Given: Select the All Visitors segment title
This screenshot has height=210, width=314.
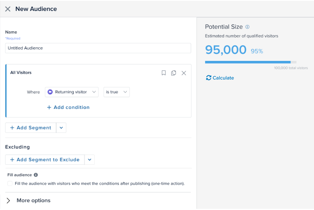Looking at the screenshot, I should pos(21,73).
